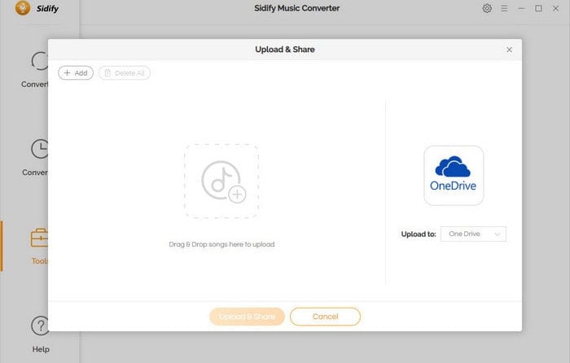Screen dimensions: 570x363
Task: Open the Sidify settings gear
Action: pos(487,8)
